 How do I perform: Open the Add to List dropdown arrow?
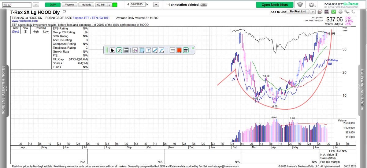tap(313, 12)
